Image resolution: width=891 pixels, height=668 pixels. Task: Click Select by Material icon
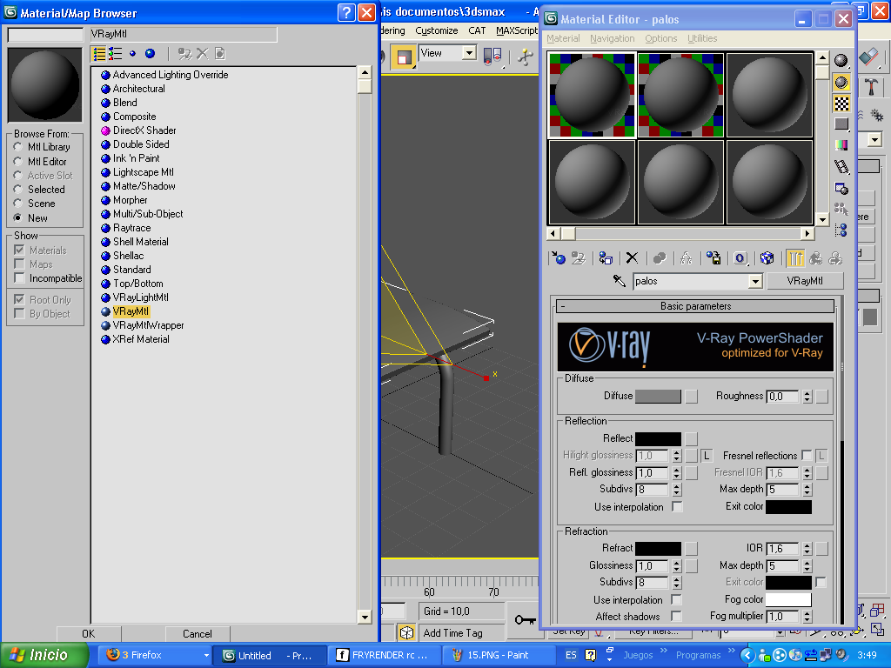[x=841, y=209]
